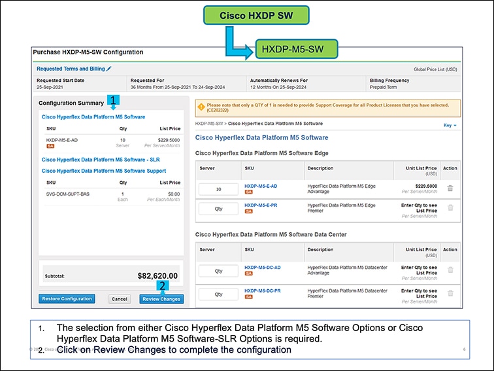This screenshot has width=494, height=371.
Task: Click Requested Start Date 25-Sep-2021 value
Action: (x=50, y=87)
